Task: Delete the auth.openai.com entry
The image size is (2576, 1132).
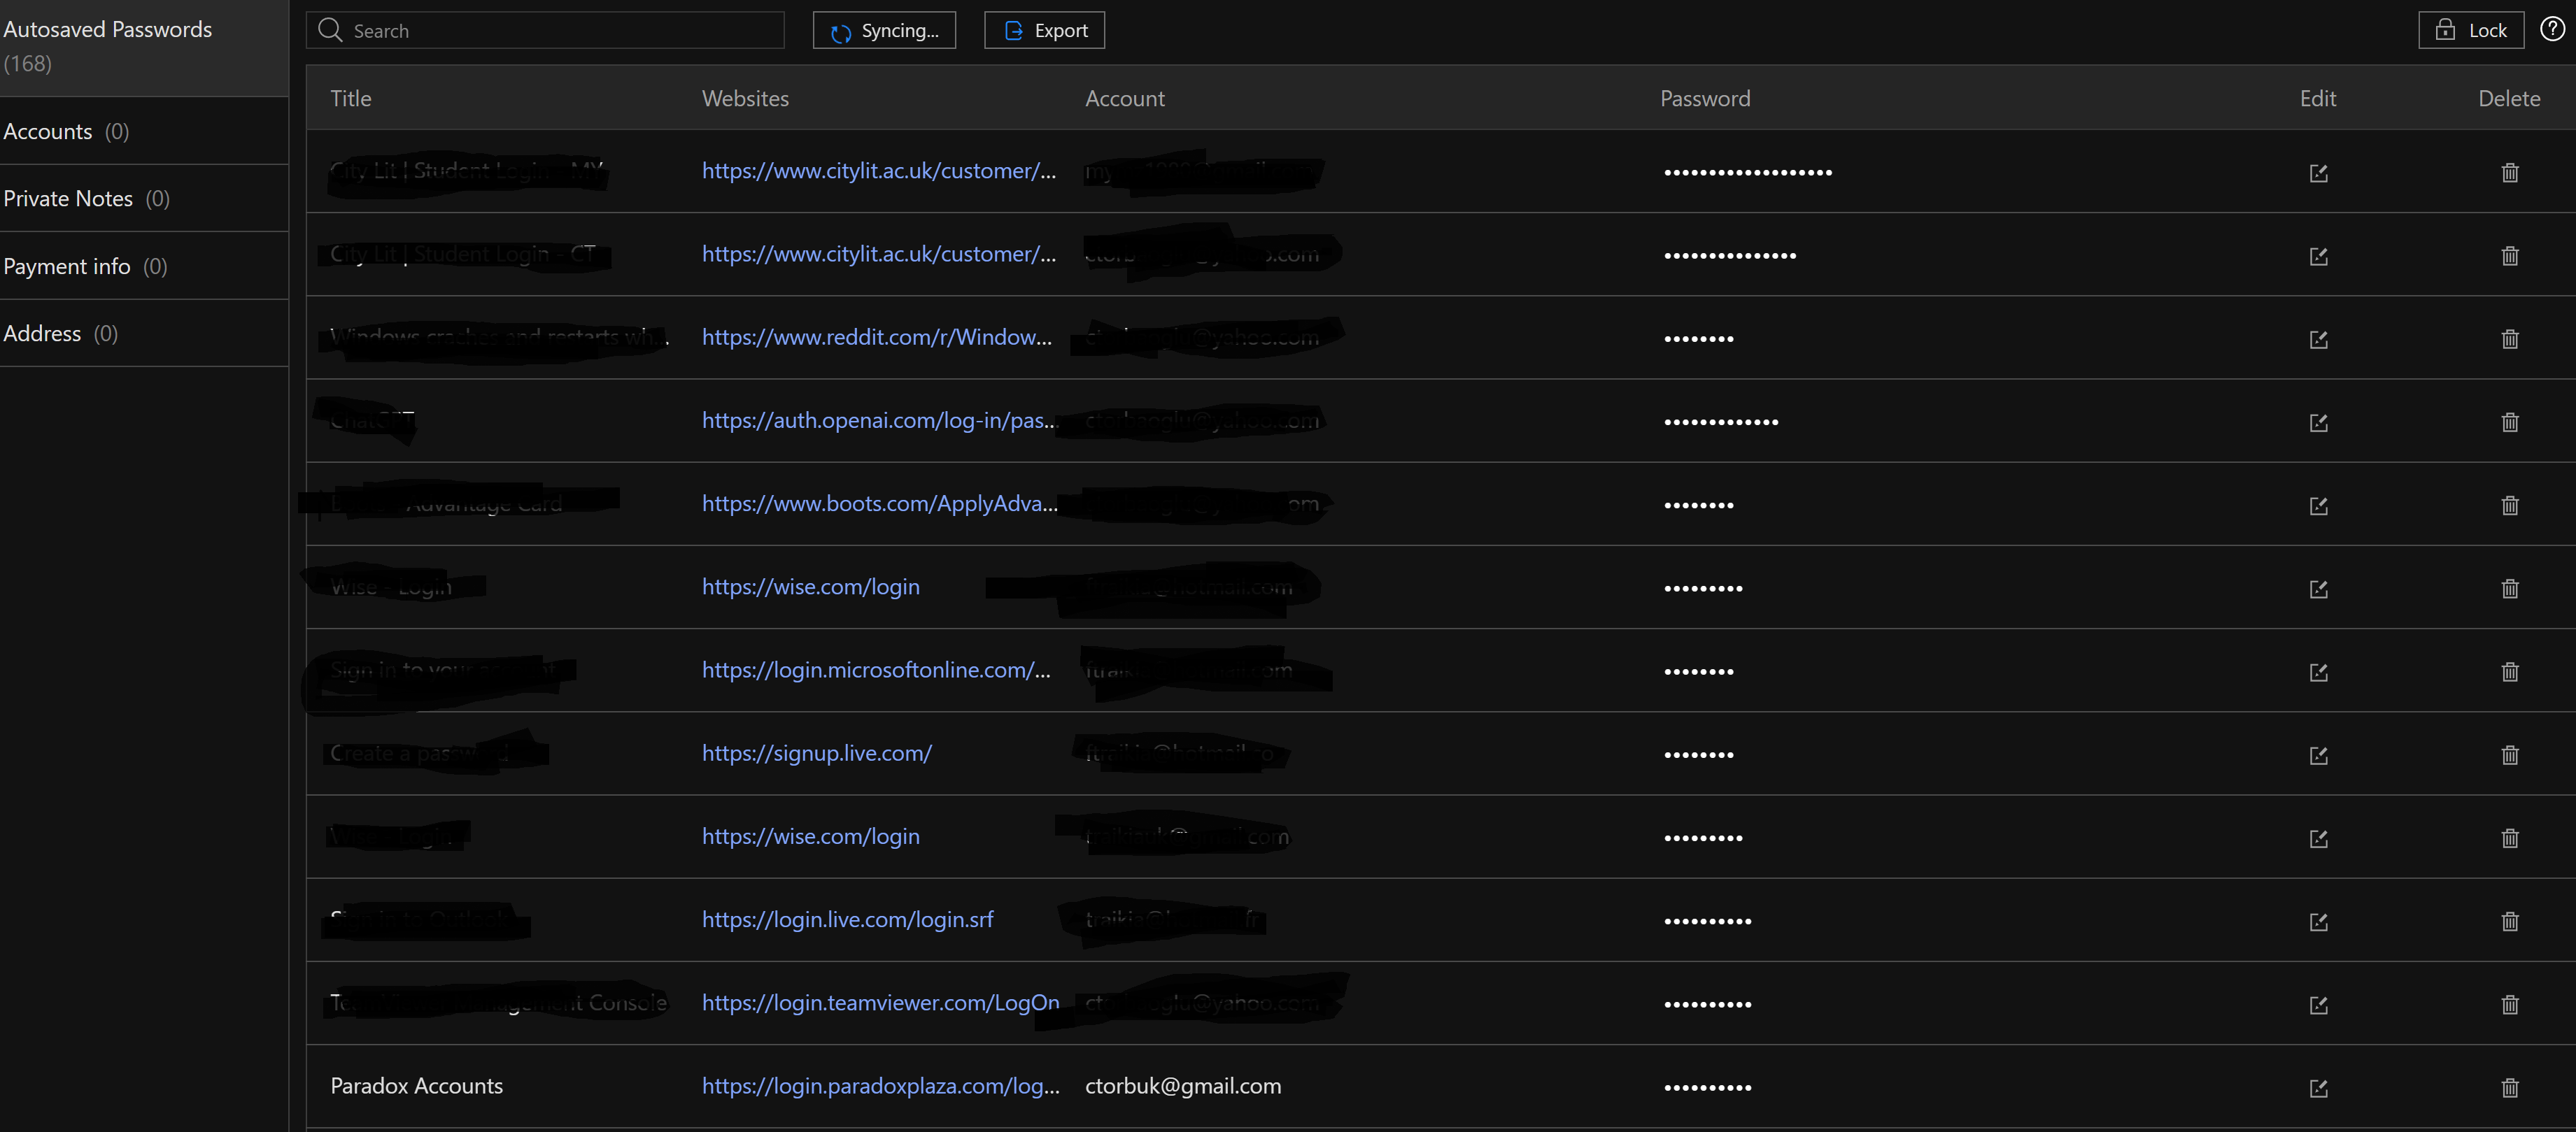Action: pos(2509,422)
